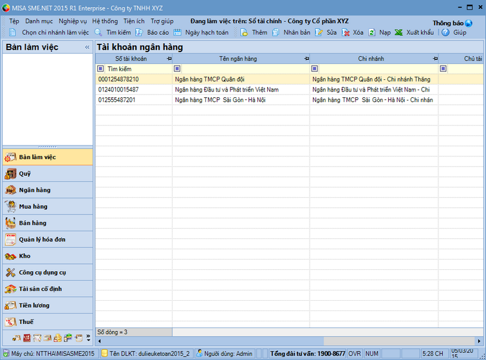Image resolution: width=486 pixels, height=360 pixels.
Task: Click the Tìm kiếm magnifier toolbar button
Action: (x=113, y=32)
